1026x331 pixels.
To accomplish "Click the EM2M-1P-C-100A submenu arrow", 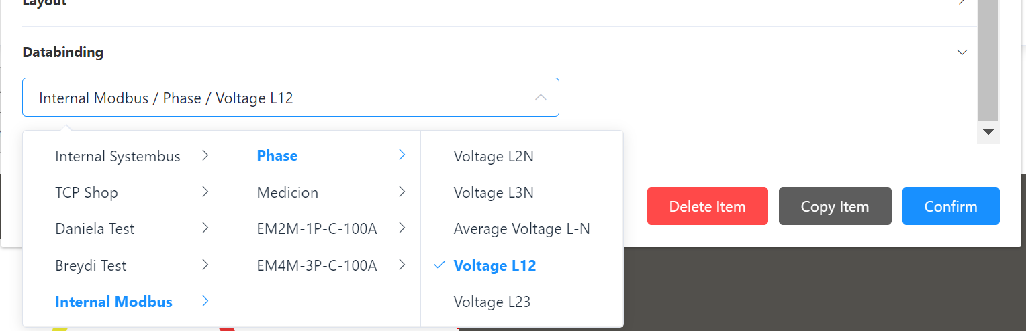I will (402, 228).
